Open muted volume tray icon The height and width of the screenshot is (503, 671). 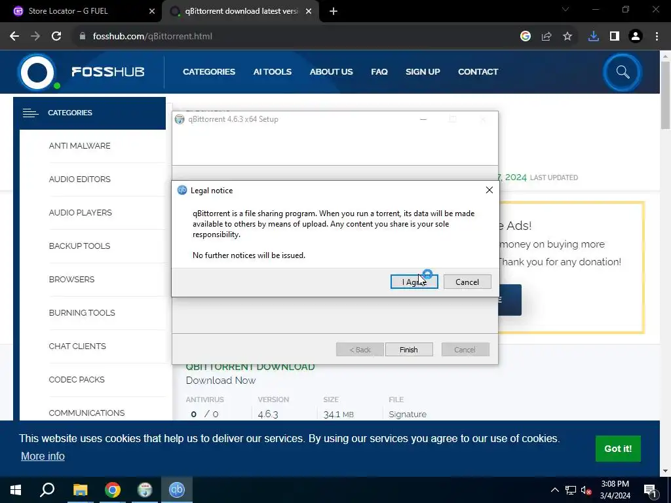[586, 490]
